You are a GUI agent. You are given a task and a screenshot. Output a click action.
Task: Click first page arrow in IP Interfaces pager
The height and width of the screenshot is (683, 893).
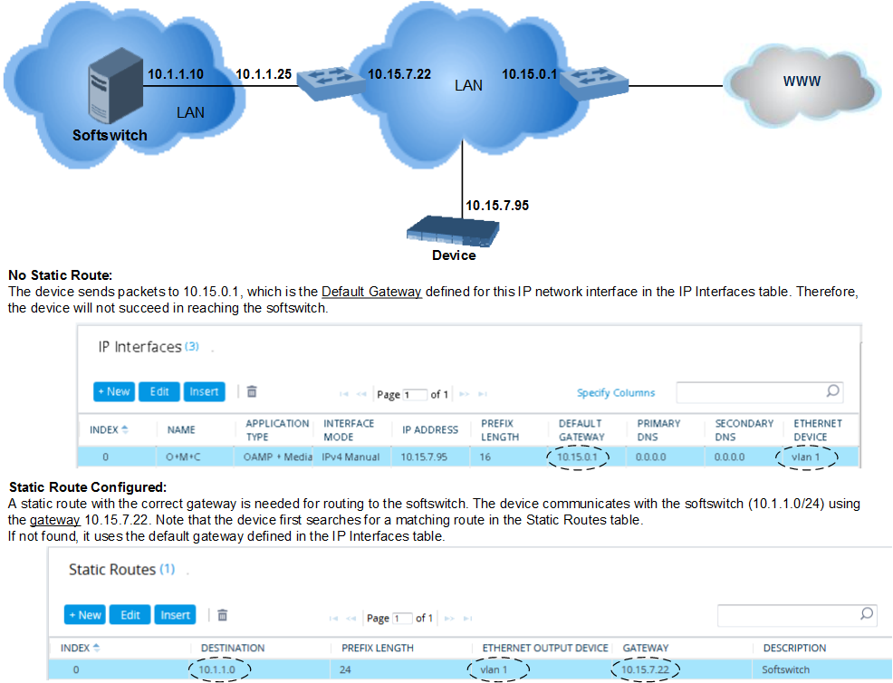(344, 392)
